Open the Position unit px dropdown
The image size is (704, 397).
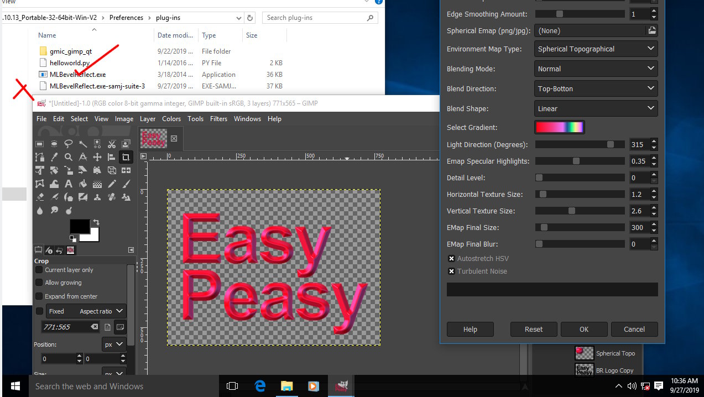click(114, 344)
